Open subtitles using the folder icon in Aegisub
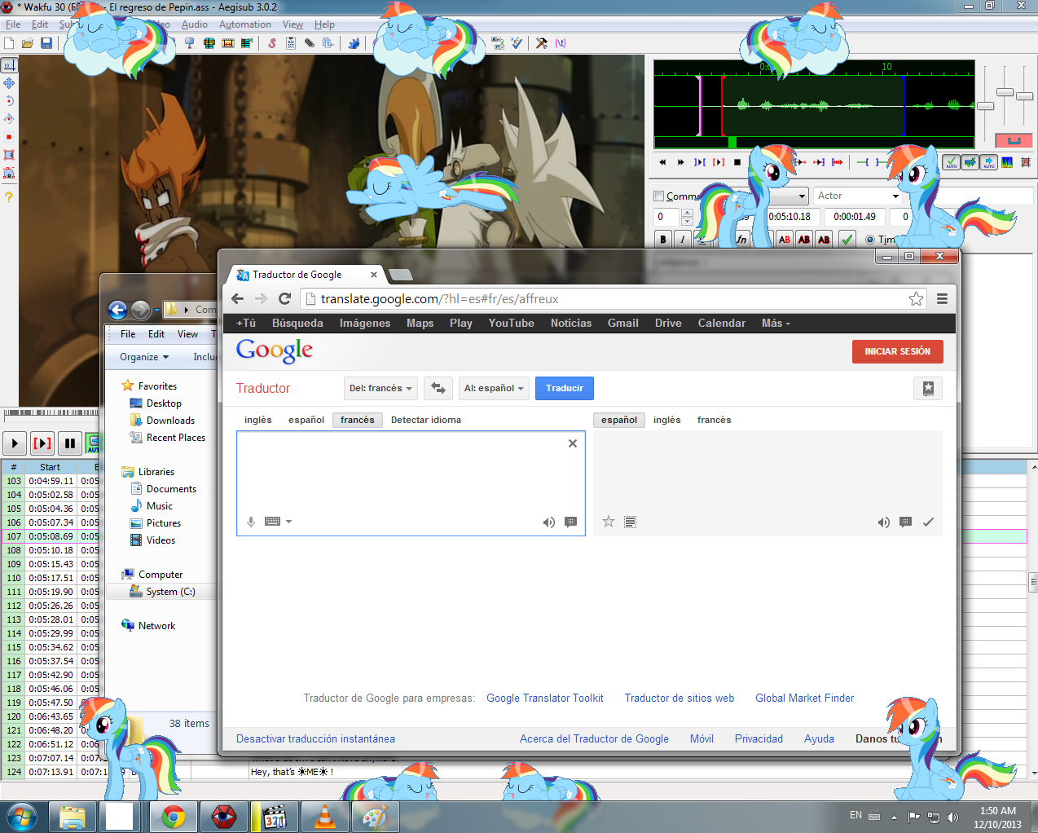Viewport: 1038px width, 833px height. (28, 43)
